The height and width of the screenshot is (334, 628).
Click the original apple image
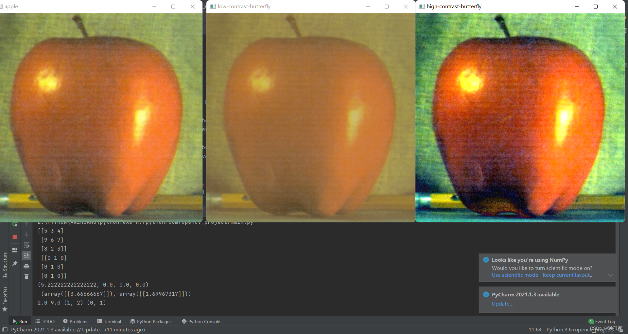[x=101, y=117]
